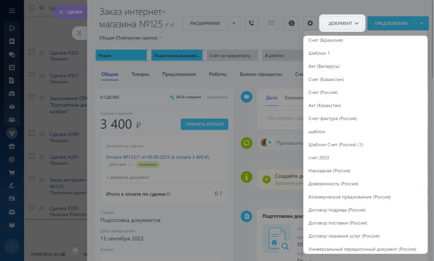Screen dimensions: 434x261
Task: Open the CRM funnel sidebar icon
Action: click(12, 133)
